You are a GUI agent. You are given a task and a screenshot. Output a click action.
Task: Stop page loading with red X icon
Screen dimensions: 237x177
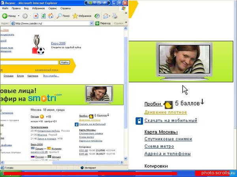(36, 16)
